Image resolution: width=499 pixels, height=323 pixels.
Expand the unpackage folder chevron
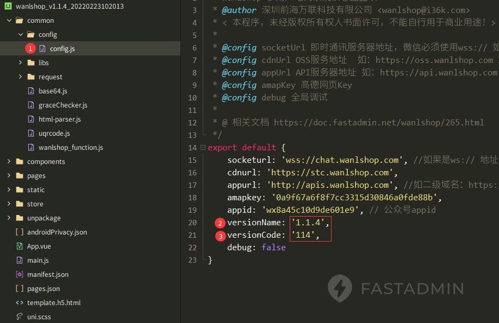[9, 218]
